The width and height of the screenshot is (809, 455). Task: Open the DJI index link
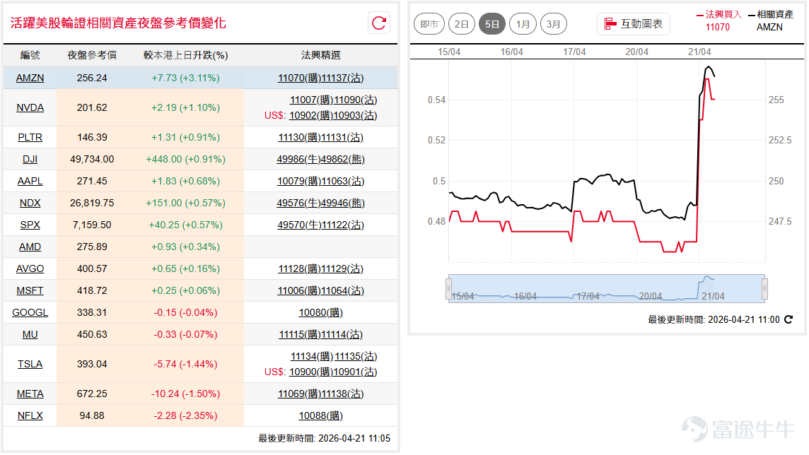click(x=30, y=159)
